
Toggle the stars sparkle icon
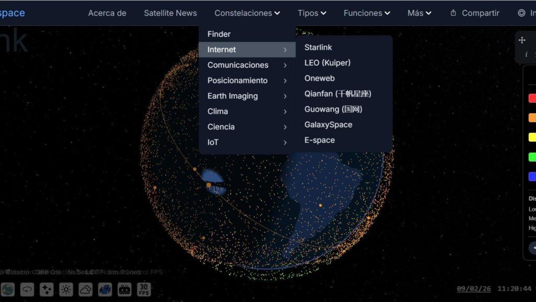[x=47, y=289]
